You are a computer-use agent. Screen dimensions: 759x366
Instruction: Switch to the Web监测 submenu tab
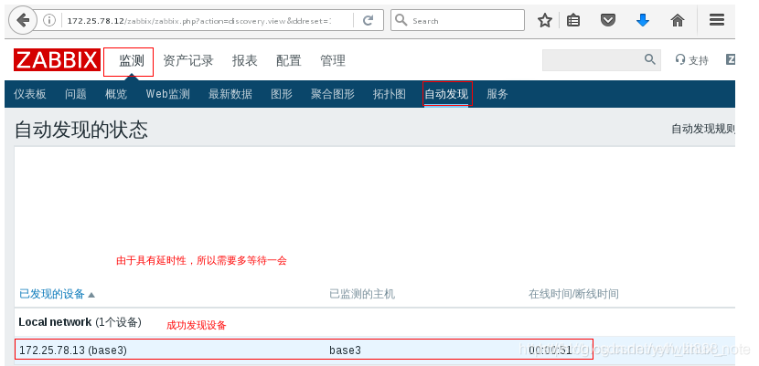coord(168,94)
